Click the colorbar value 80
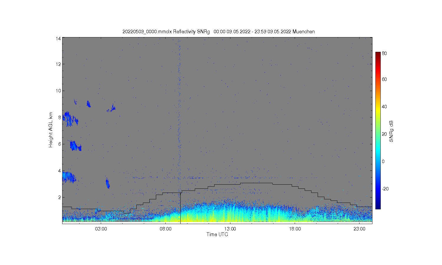 pyautogui.click(x=384, y=54)
